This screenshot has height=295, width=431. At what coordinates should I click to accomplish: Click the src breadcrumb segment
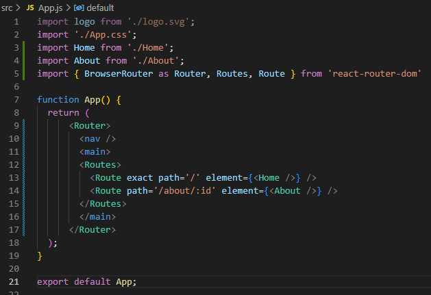pos(7,8)
